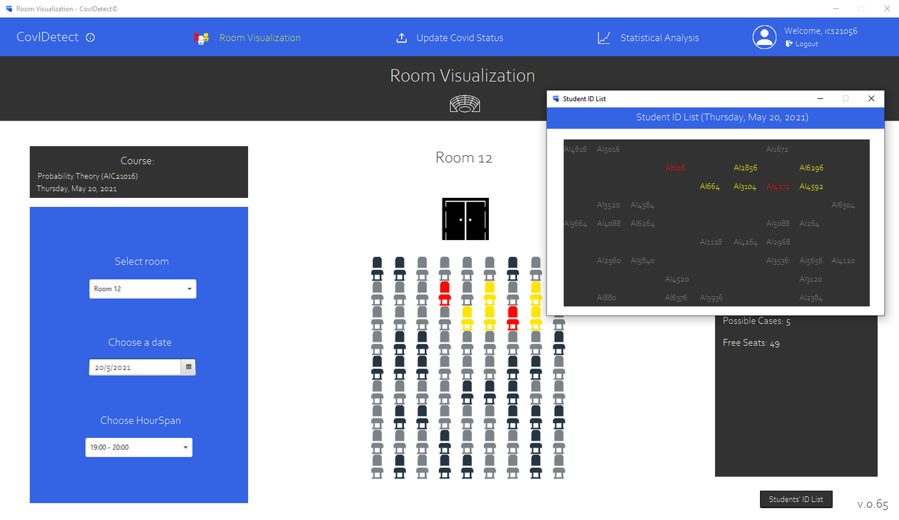Click the info icon beside CovIDetect
The image size is (899, 520).
90,38
